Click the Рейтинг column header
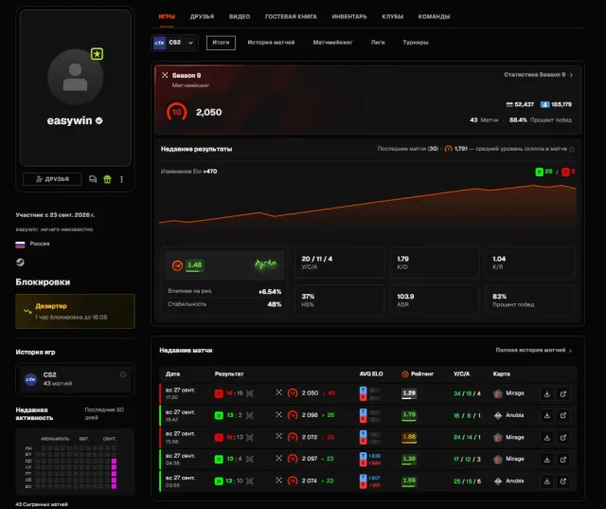Viewport: 606px width, 509px height. coord(418,374)
